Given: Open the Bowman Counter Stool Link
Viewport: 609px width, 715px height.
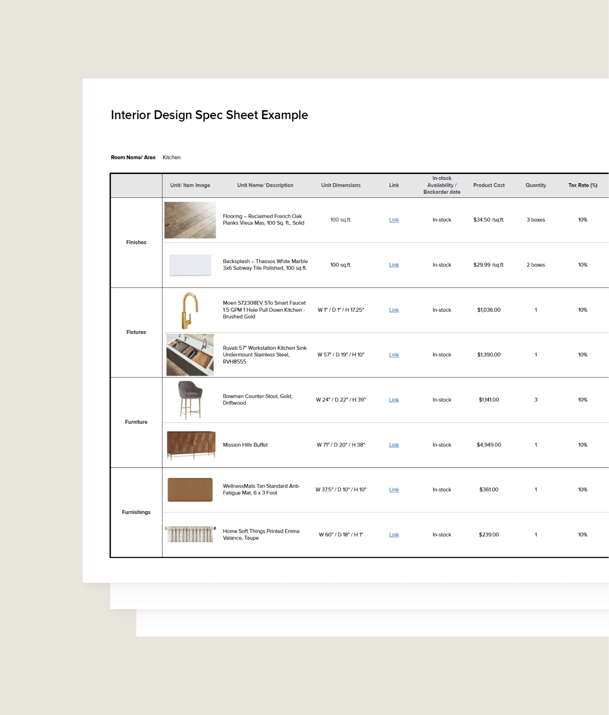Looking at the screenshot, I should [x=394, y=400].
